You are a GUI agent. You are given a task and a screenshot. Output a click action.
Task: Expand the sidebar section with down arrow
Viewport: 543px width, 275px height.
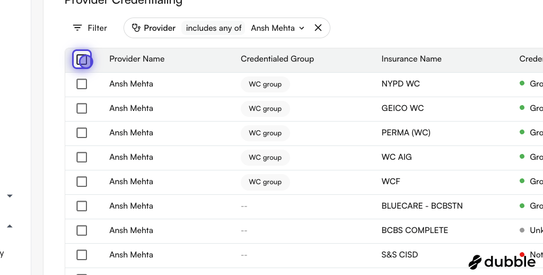tap(10, 196)
